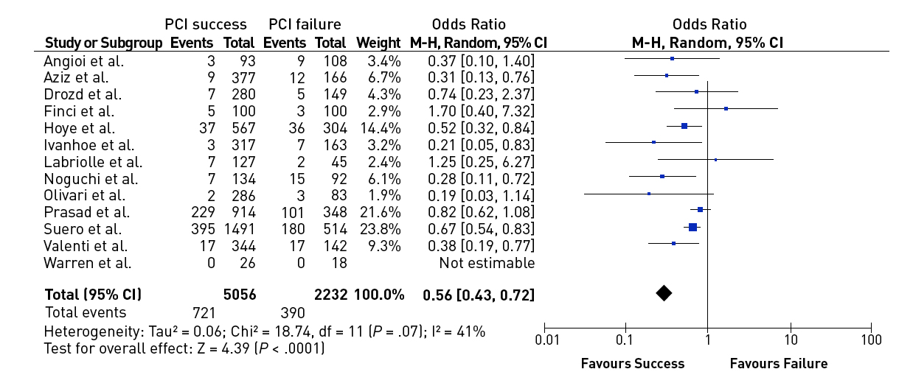
Task: Click the "Not estimable" text
Action: tap(487, 263)
